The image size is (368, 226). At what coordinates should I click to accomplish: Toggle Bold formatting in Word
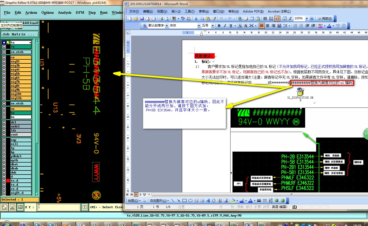click(x=219, y=26)
